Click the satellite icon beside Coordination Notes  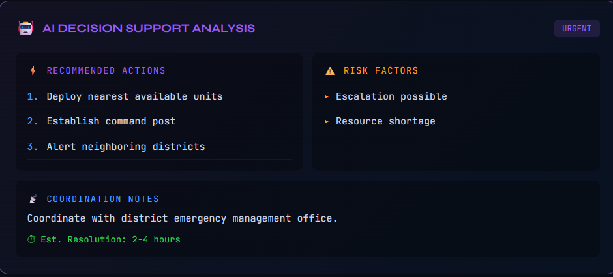point(33,199)
